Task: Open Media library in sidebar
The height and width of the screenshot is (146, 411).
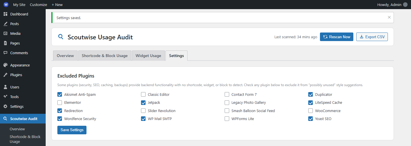Action: click(23, 33)
